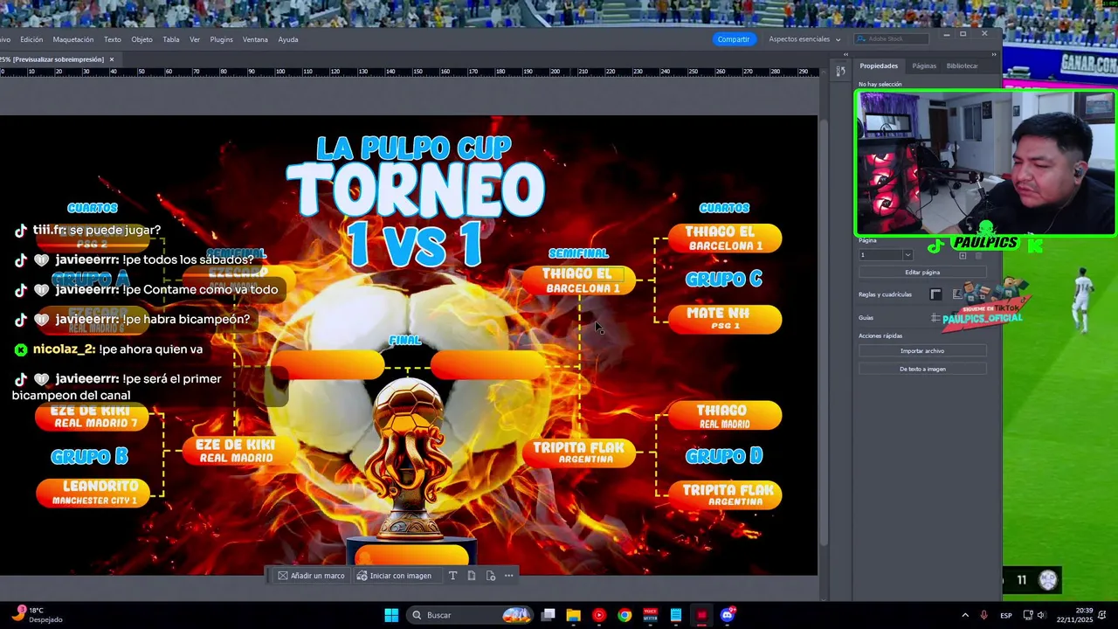
Task: Click the page number field showing 1
Action: point(880,255)
